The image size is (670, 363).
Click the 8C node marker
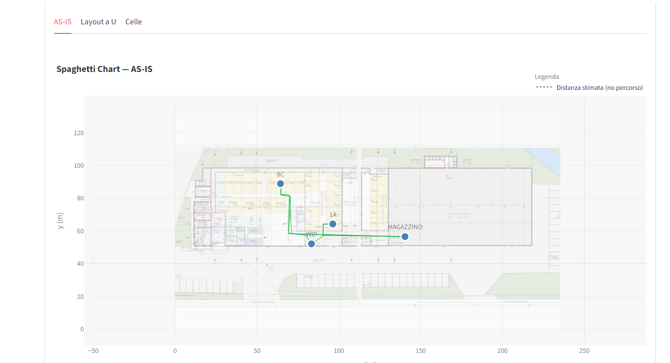280,184
